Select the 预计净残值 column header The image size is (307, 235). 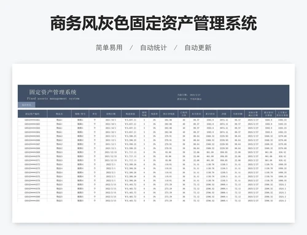click(x=169, y=114)
